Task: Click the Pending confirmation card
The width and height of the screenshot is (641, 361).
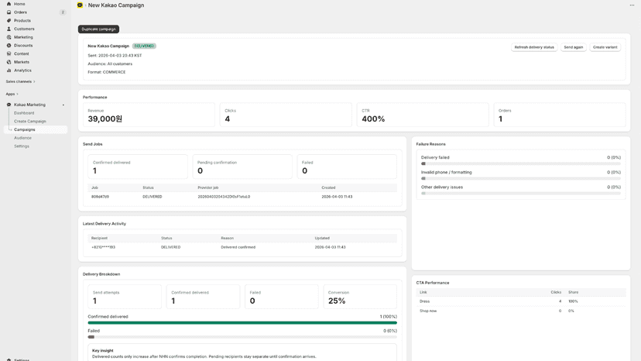Action: pos(242,167)
